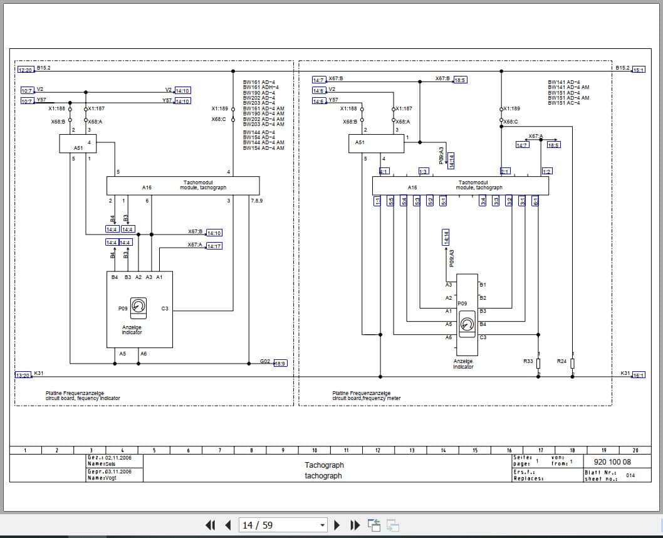
Task: Open the 3:1 pin reference below right A16
Action: (523, 201)
